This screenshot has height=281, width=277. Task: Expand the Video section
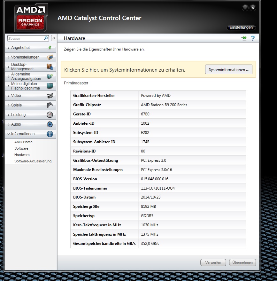30,96
